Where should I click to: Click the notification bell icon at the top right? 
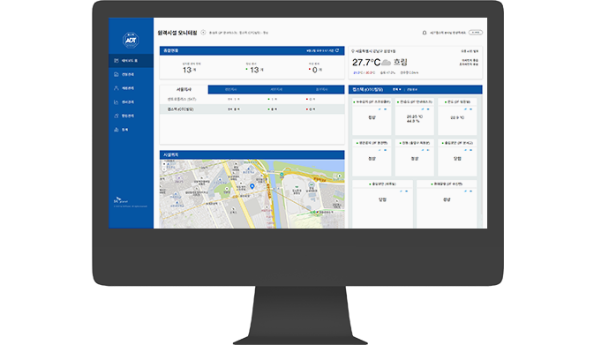tap(425, 33)
